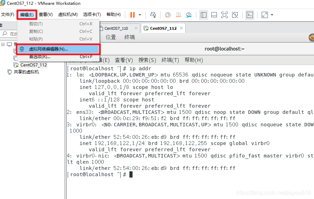Switch to the CentOS7_112 tab
Image resolution: width=314 pixels, height=199 pixels.
(163, 28)
